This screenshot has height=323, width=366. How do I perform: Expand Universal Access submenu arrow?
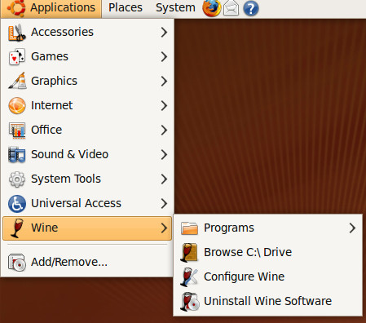164,203
